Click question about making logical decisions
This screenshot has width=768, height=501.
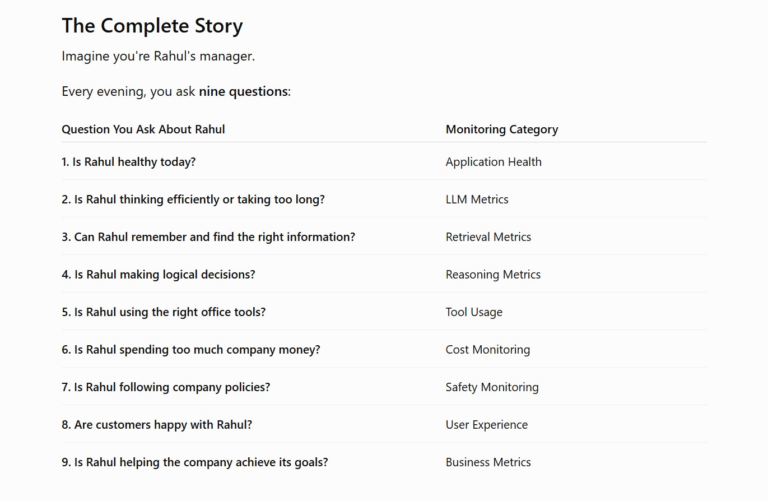click(159, 275)
